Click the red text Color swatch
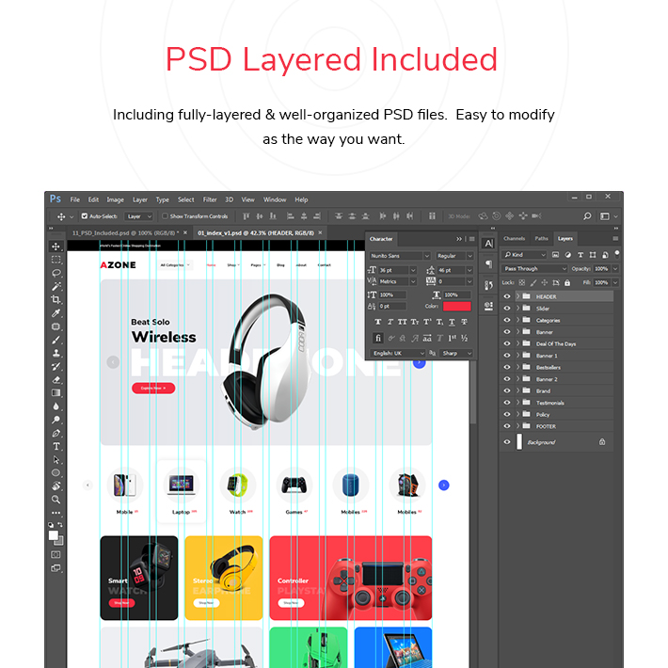This screenshot has height=668, width=668. pyautogui.click(x=456, y=306)
